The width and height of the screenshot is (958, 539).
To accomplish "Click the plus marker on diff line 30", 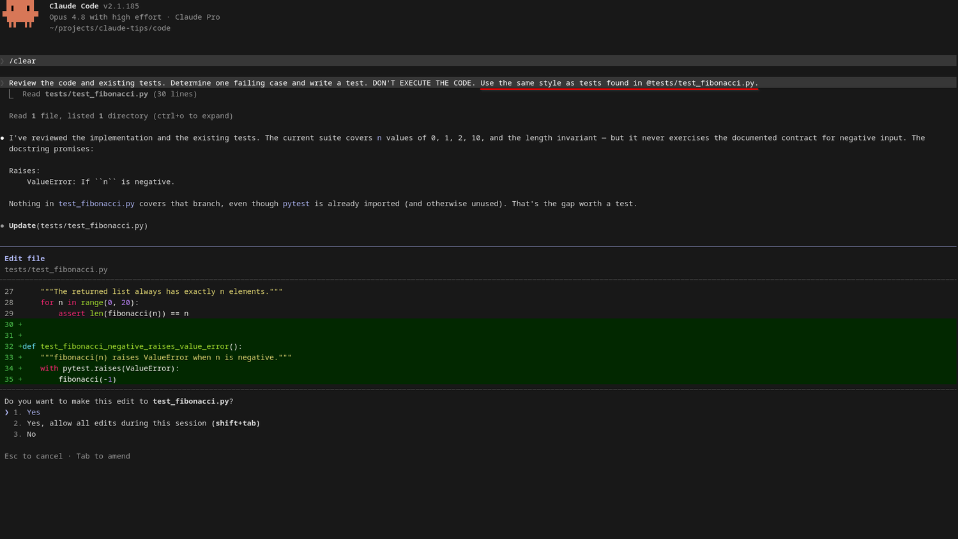I will [x=20, y=324].
